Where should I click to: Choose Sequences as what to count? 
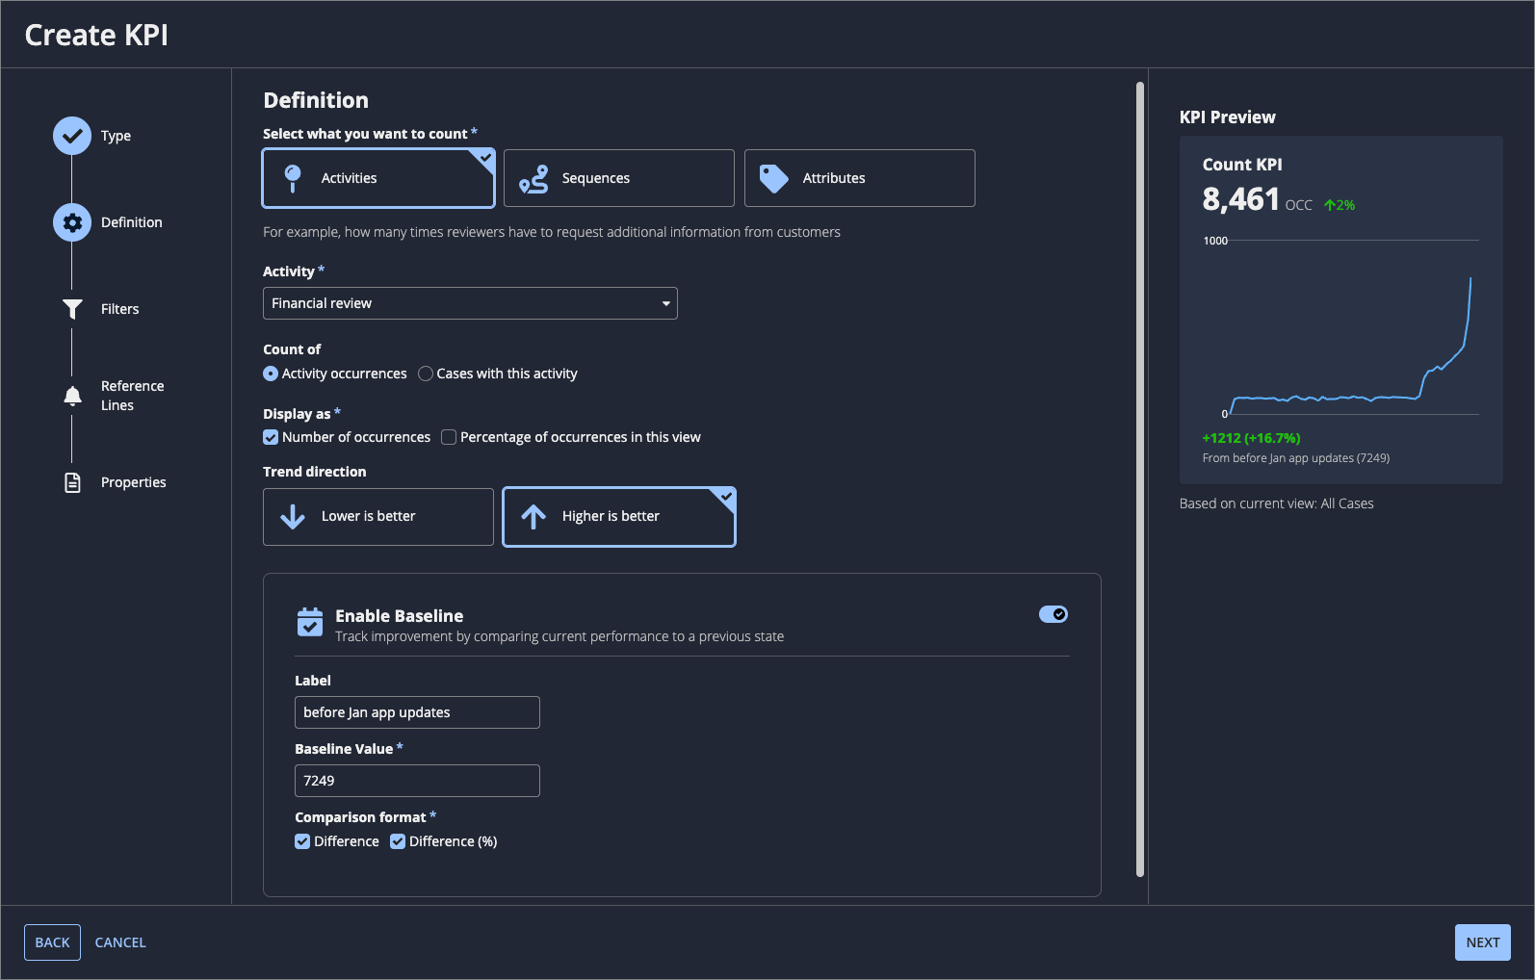coord(619,178)
